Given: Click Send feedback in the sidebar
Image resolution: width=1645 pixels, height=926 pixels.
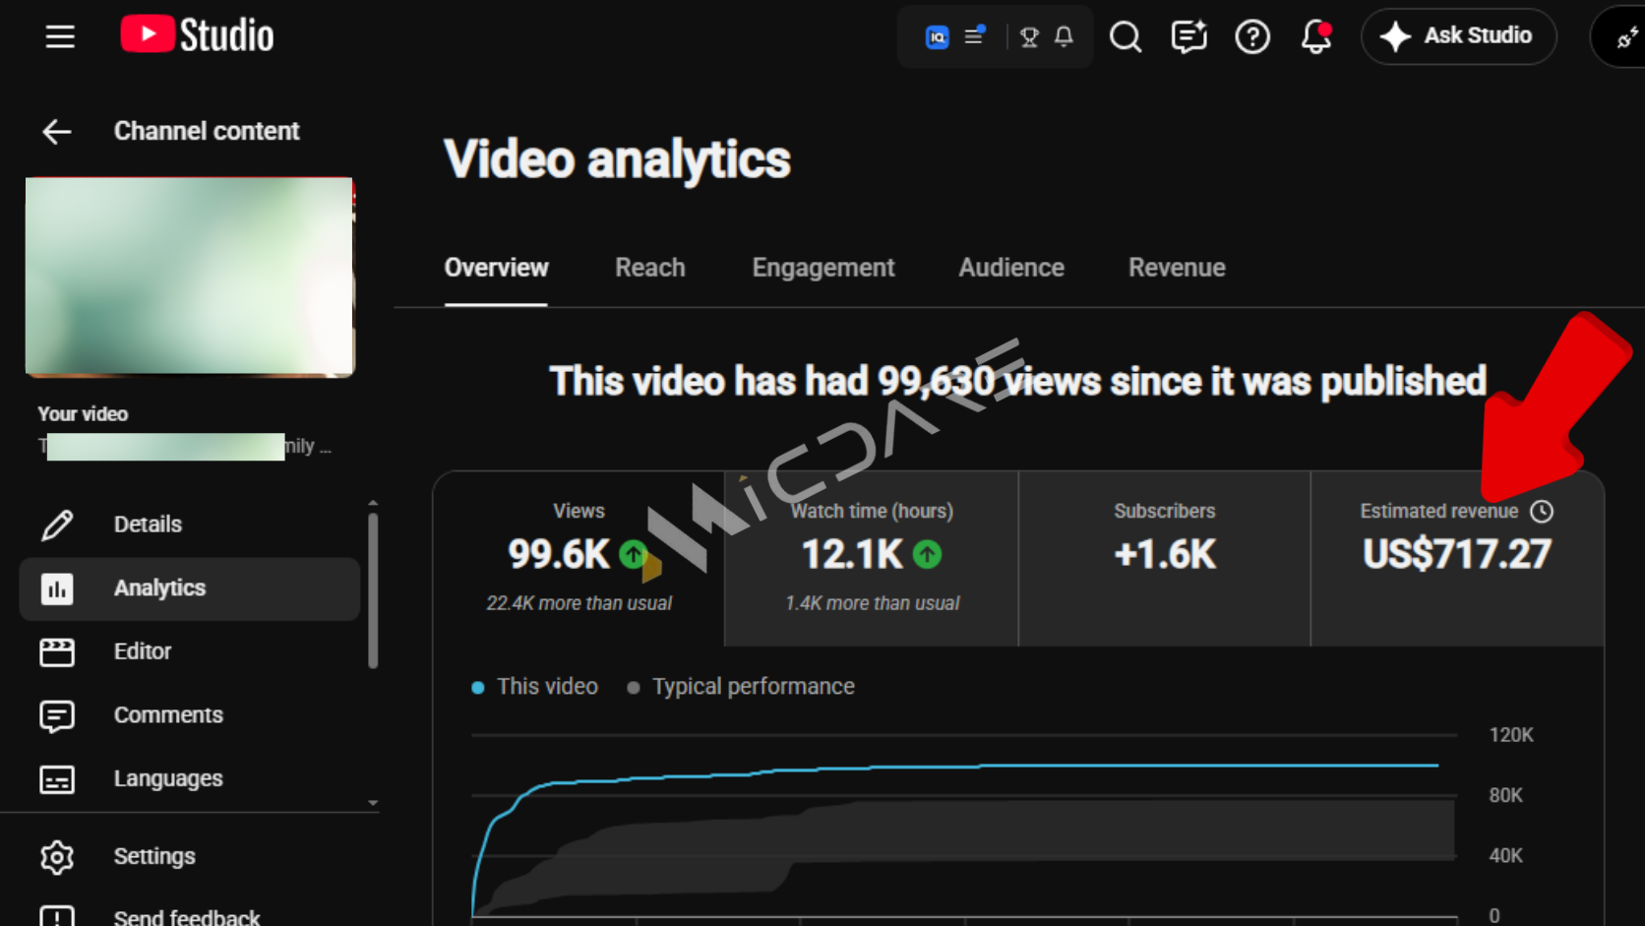Looking at the screenshot, I should [x=187, y=916].
